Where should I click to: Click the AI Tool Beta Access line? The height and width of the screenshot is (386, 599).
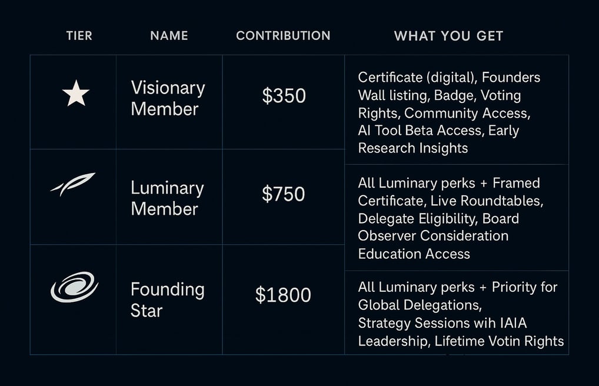(438, 131)
